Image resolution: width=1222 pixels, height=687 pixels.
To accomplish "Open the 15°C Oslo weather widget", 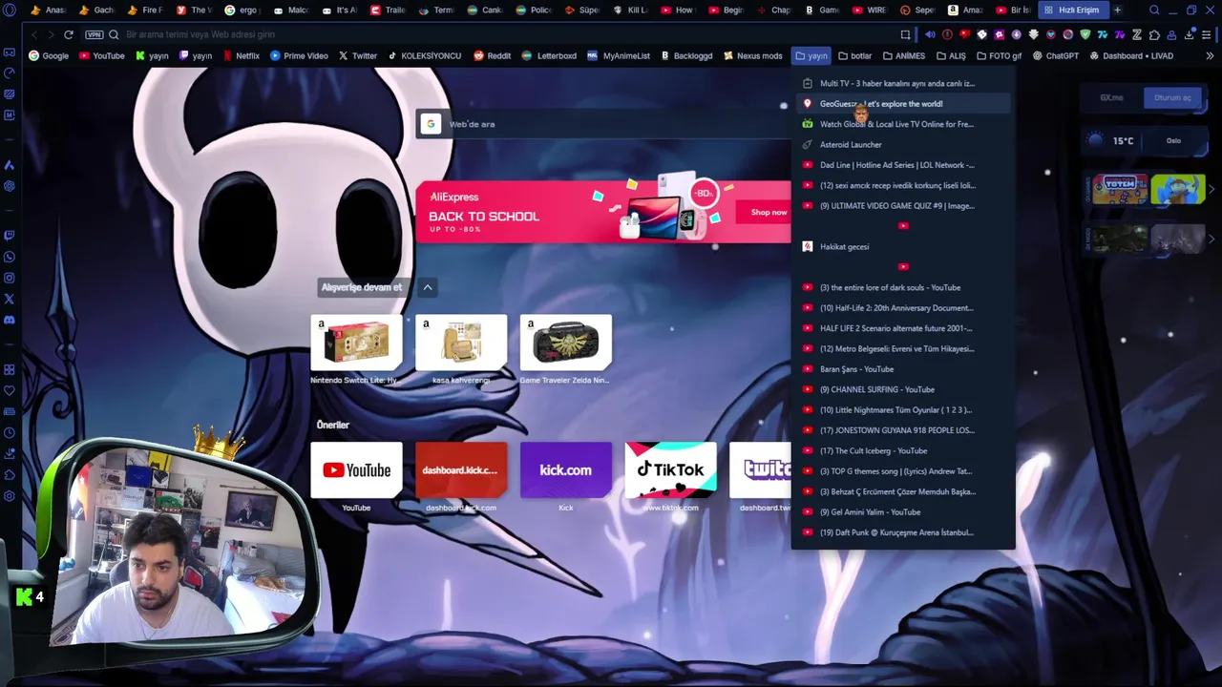I will coord(1145,140).
